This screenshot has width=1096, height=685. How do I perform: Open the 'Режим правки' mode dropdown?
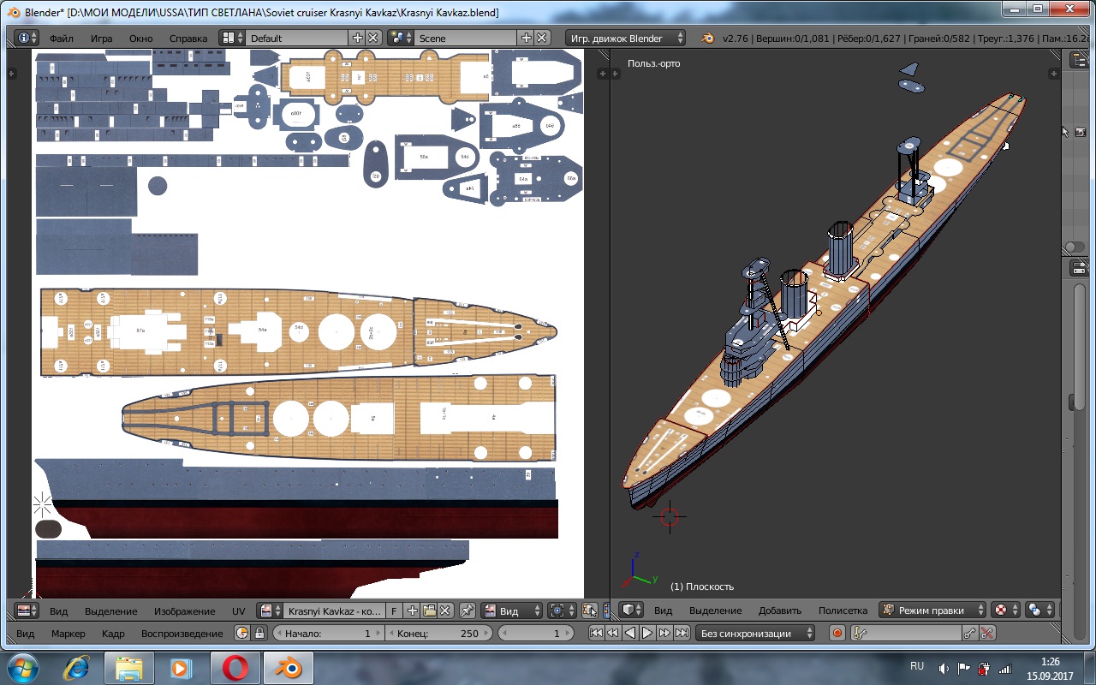pos(933,611)
